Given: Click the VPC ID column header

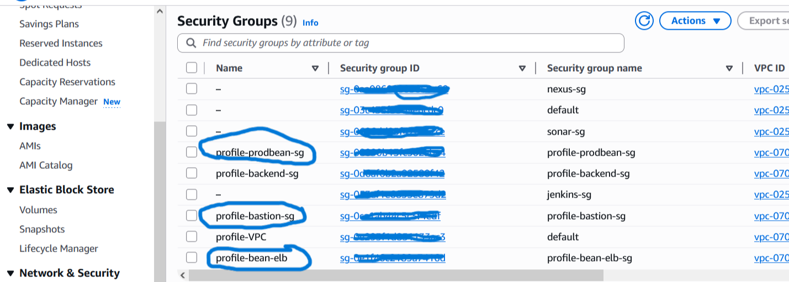Looking at the screenshot, I should (770, 68).
